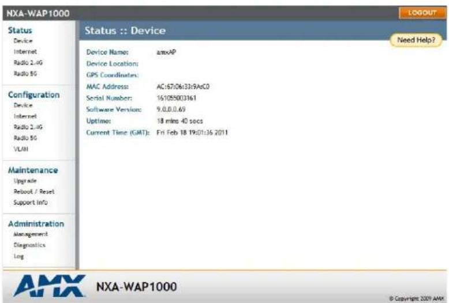Open Radio 2.4G under Status
449x303 pixels.
28,63
